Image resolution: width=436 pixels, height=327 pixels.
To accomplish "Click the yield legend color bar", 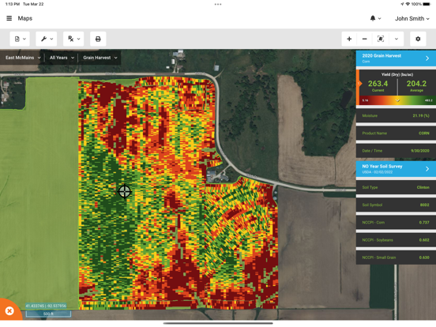I will tap(397, 100).
